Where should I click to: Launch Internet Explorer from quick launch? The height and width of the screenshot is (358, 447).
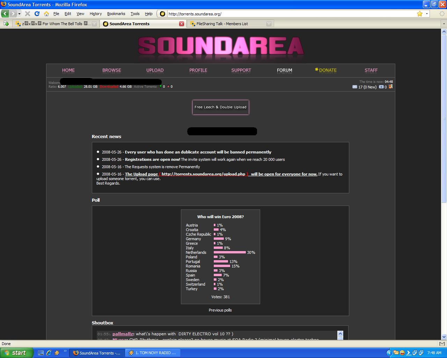(x=49, y=353)
